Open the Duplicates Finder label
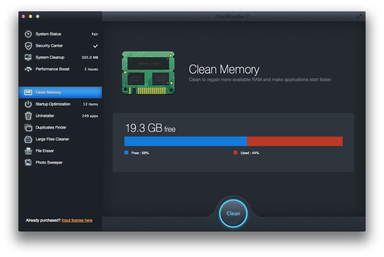Viewport: 384px width, 257px height. (51, 128)
